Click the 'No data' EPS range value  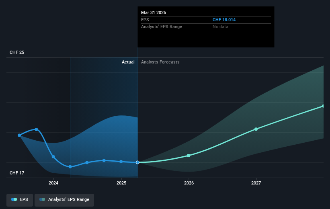(220, 27)
